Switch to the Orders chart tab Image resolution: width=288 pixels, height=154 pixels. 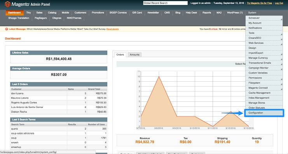click(x=120, y=55)
